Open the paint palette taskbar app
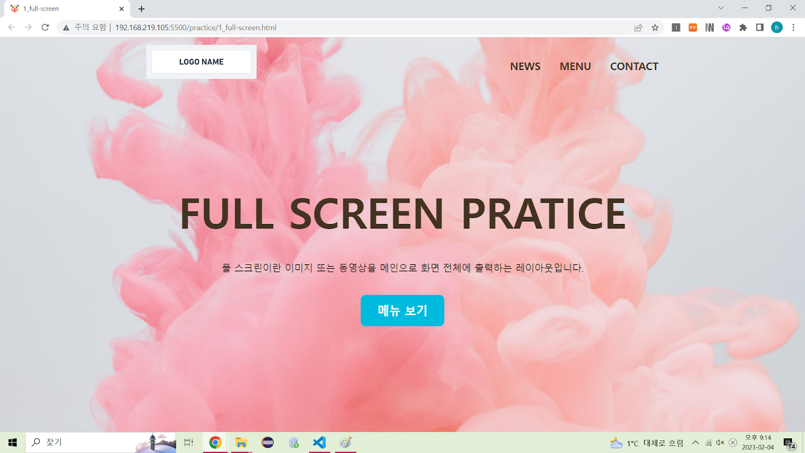 tap(346, 442)
